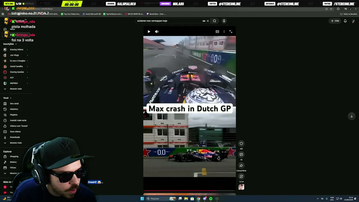Open the short's channel sound thumbnail

pos(241,187)
